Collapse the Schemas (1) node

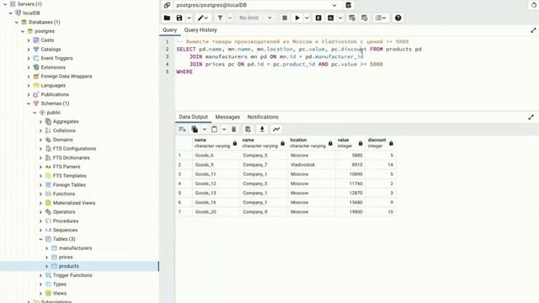[x=29, y=104]
